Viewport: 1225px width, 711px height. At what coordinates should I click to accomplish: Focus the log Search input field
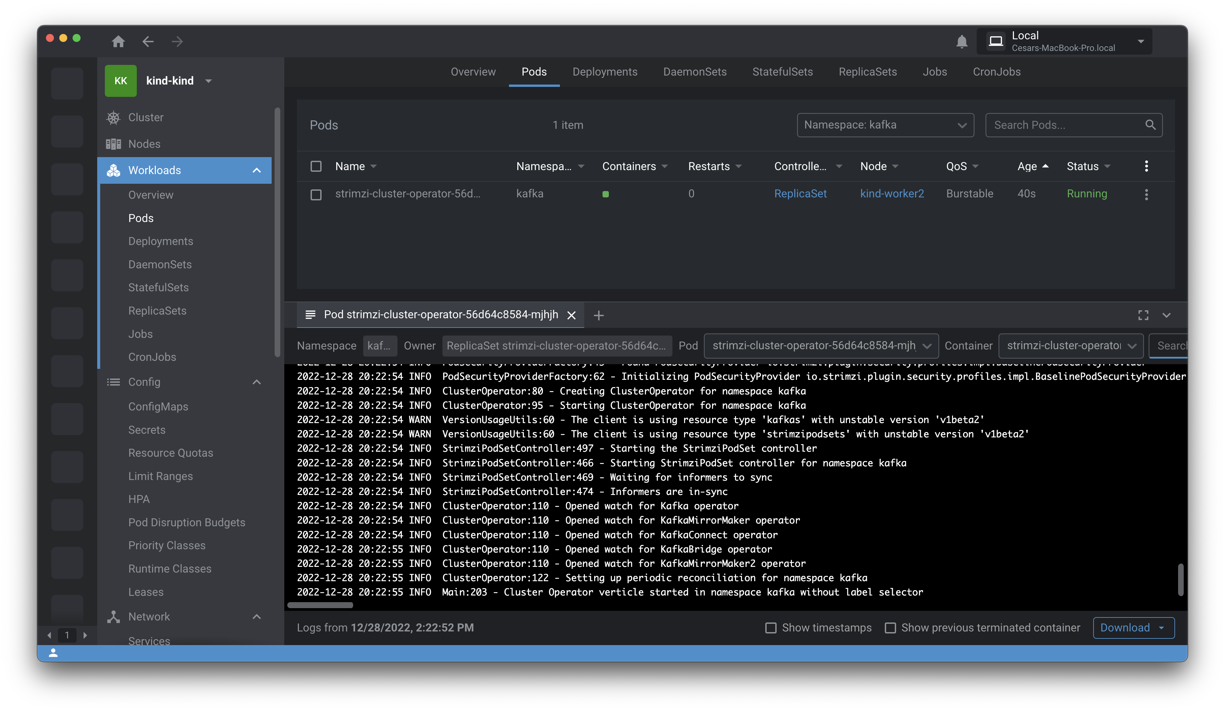tap(1169, 346)
